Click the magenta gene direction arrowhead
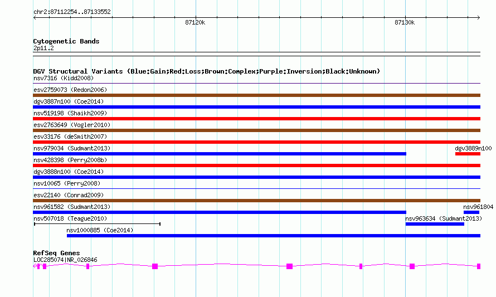The height and width of the screenshot is (297, 496). click(35, 266)
